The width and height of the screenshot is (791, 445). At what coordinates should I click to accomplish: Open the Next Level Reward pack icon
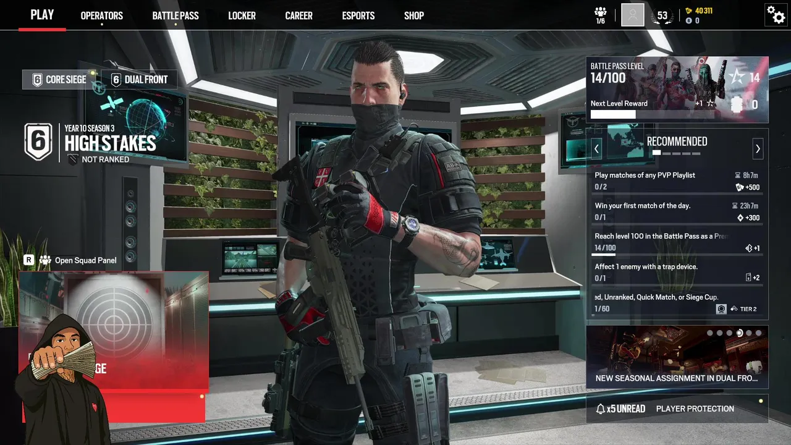pyautogui.click(x=737, y=105)
